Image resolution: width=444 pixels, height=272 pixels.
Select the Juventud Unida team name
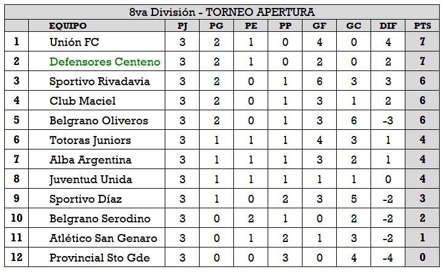pos(91,179)
